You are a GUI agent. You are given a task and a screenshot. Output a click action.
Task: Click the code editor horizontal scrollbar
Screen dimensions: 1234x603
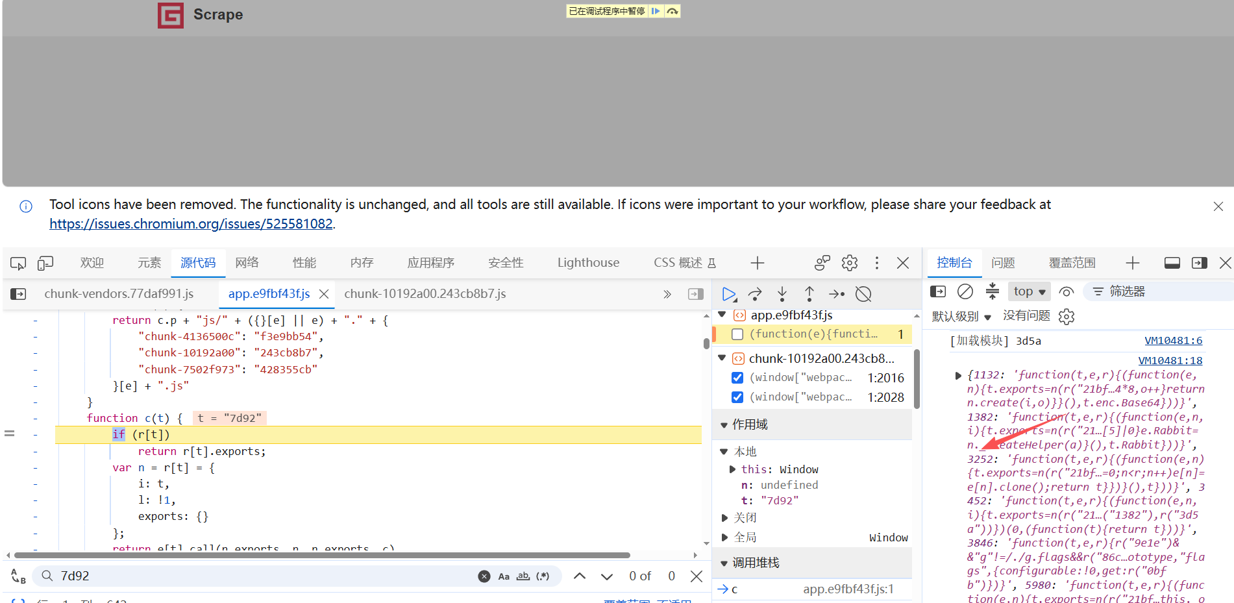[x=322, y=556]
